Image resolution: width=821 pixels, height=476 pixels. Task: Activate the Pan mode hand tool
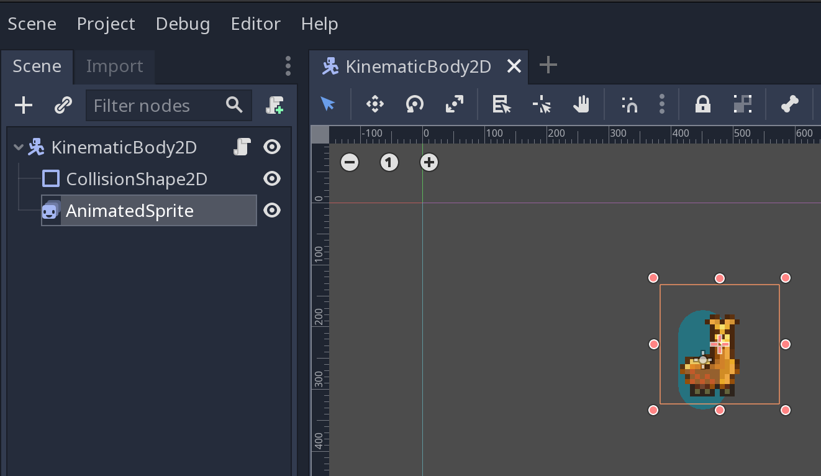point(581,104)
